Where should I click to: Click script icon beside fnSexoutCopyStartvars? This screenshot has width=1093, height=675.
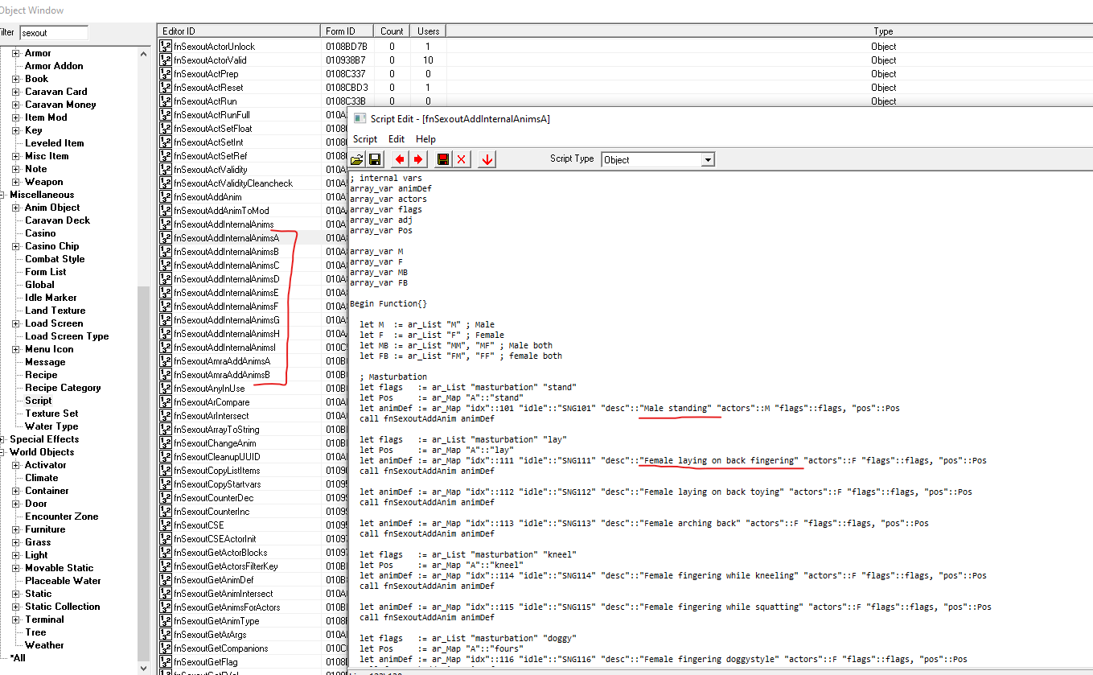click(x=166, y=484)
